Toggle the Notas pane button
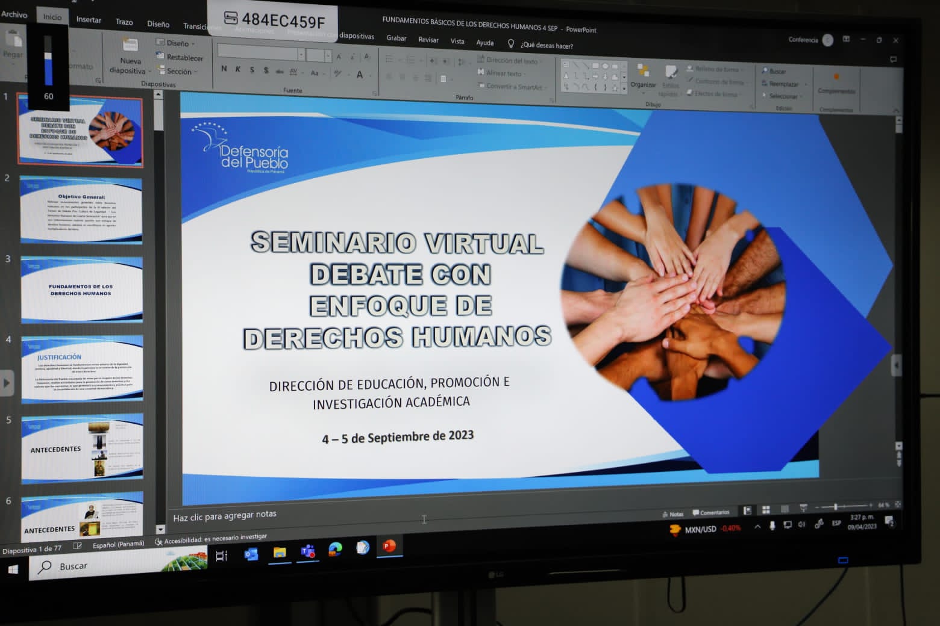Screen dimensions: 940x626 tap(672, 514)
